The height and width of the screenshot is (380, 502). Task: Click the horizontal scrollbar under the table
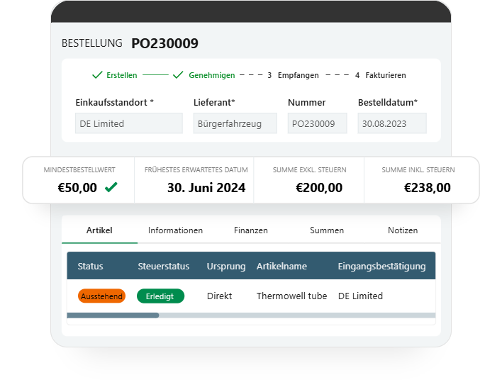113,315
